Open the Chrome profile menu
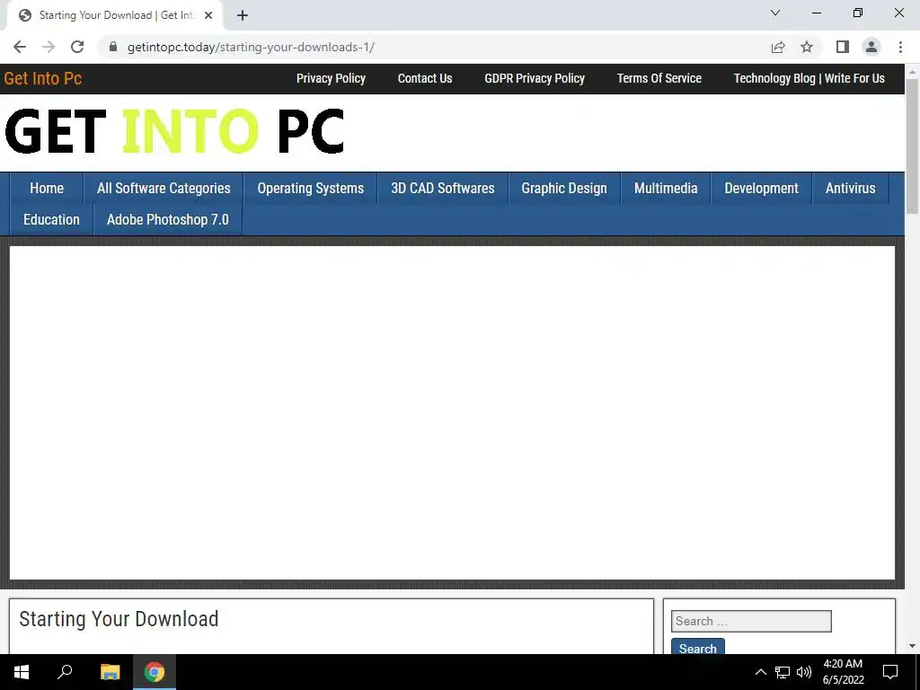 pos(871,47)
